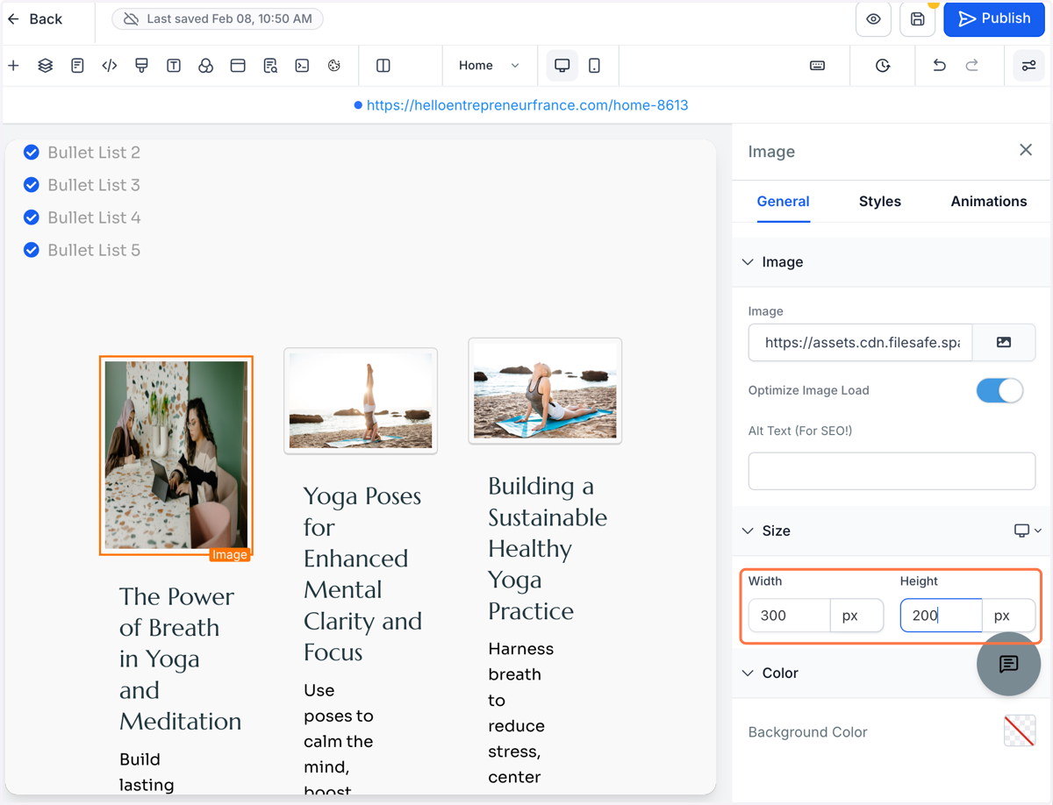This screenshot has width=1053, height=805.
Task: Click the plus icon to add an element
Action: [13, 66]
